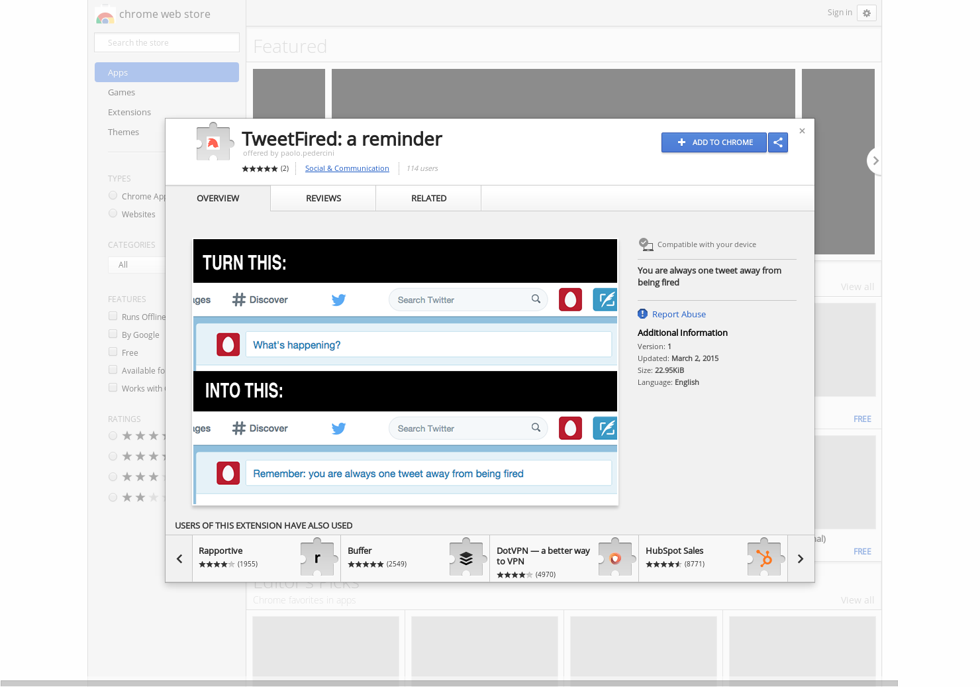The height and width of the screenshot is (687, 980).
Task: Click the Featured carousel next arrow
Action: pyautogui.click(x=875, y=160)
